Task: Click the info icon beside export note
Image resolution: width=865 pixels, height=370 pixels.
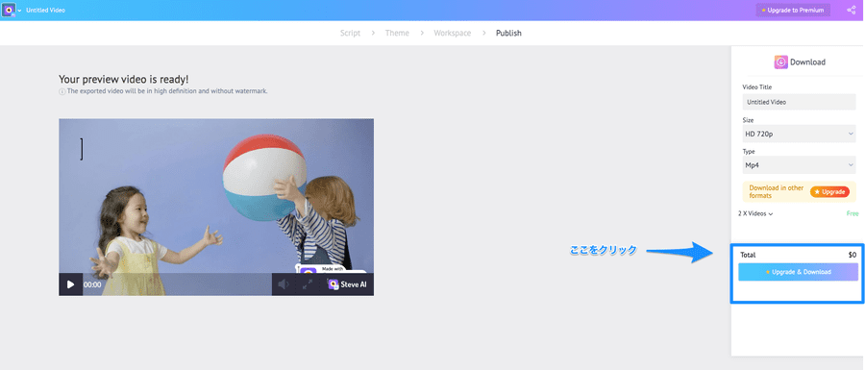Action: 62,92
